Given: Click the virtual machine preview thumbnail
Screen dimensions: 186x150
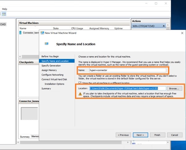Looking at the screenshot, I should (x=29, y=114).
